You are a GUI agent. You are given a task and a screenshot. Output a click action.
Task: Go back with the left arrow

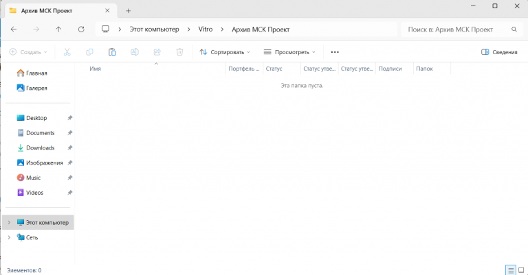[14, 29]
